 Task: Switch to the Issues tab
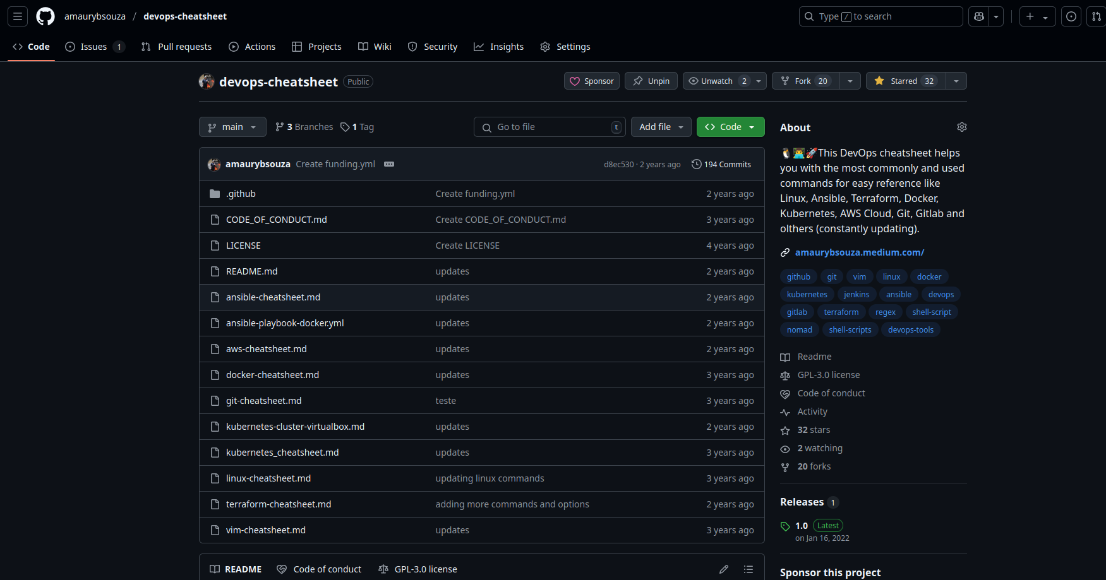pyautogui.click(x=95, y=47)
